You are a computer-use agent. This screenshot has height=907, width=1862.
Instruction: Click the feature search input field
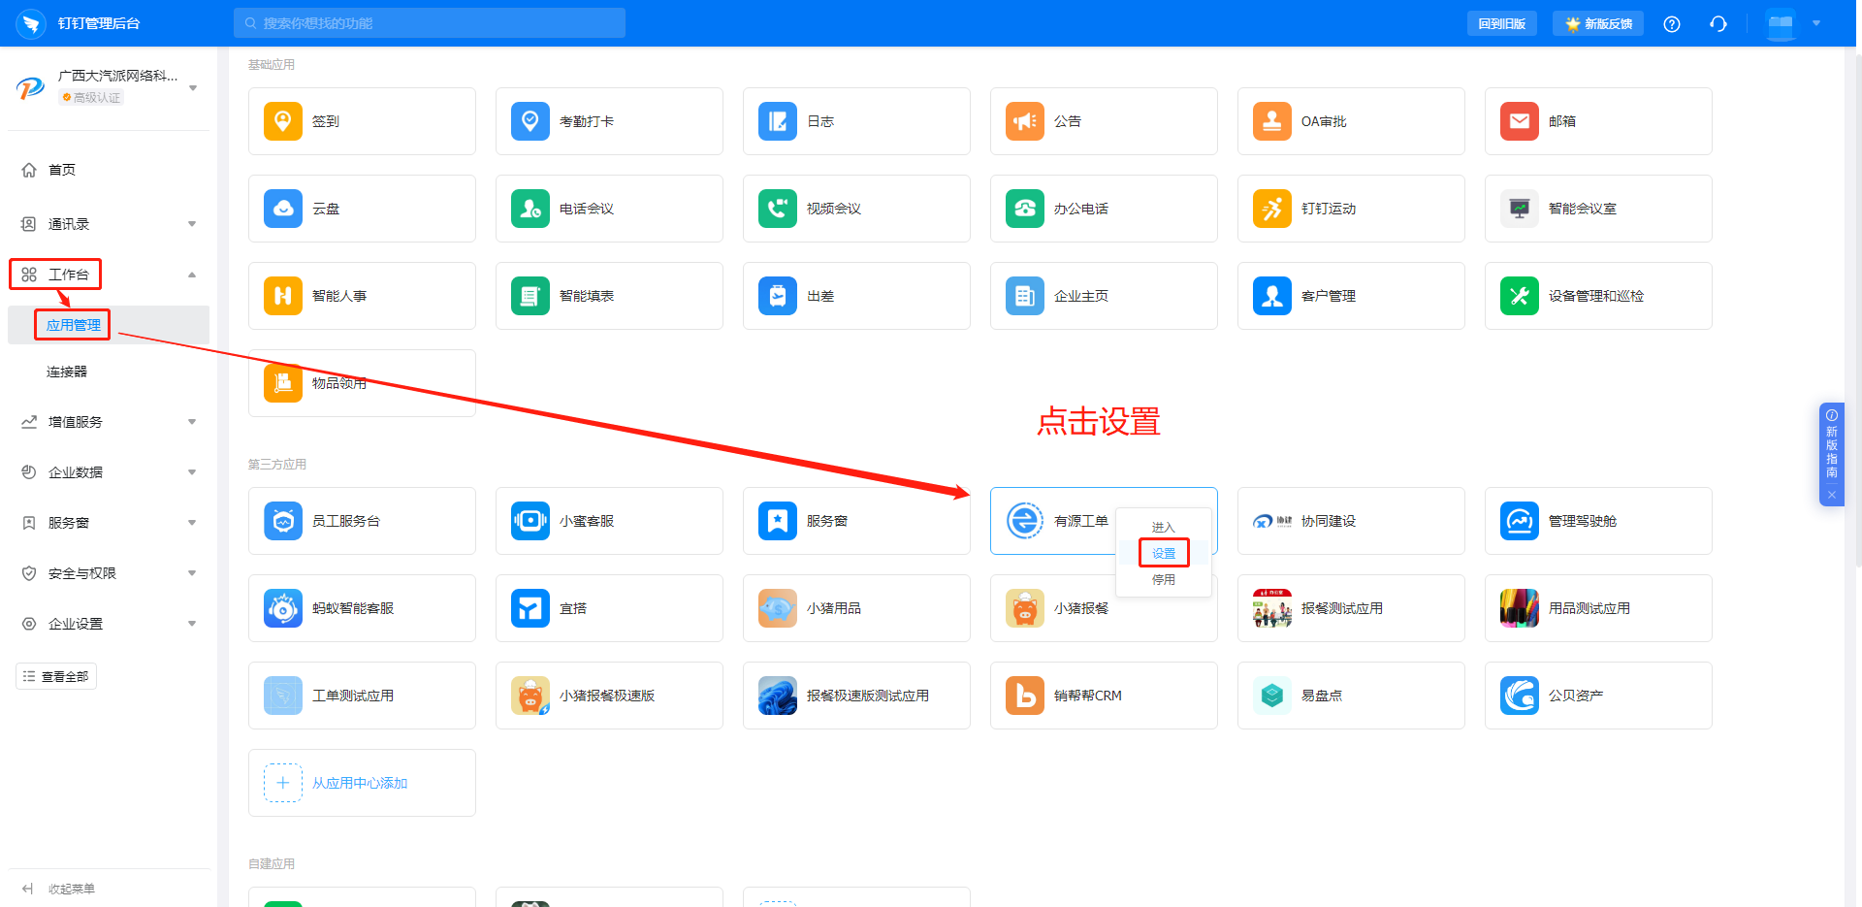430,23
